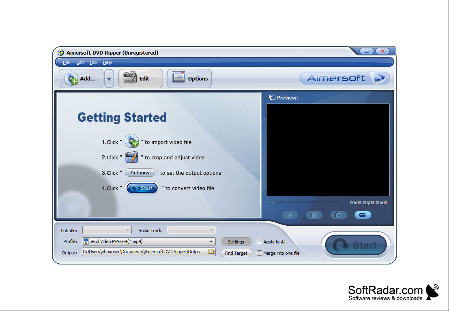Minimize the DVD Ripper window
This screenshot has width=449, height=311.
coord(367,51)
